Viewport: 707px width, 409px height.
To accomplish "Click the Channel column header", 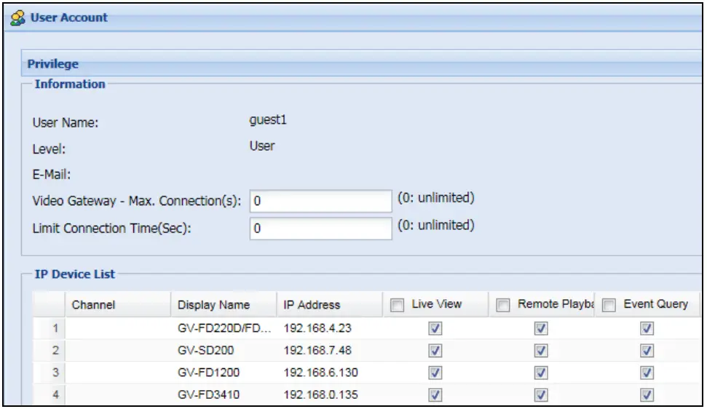I will [x=118, y=305].
